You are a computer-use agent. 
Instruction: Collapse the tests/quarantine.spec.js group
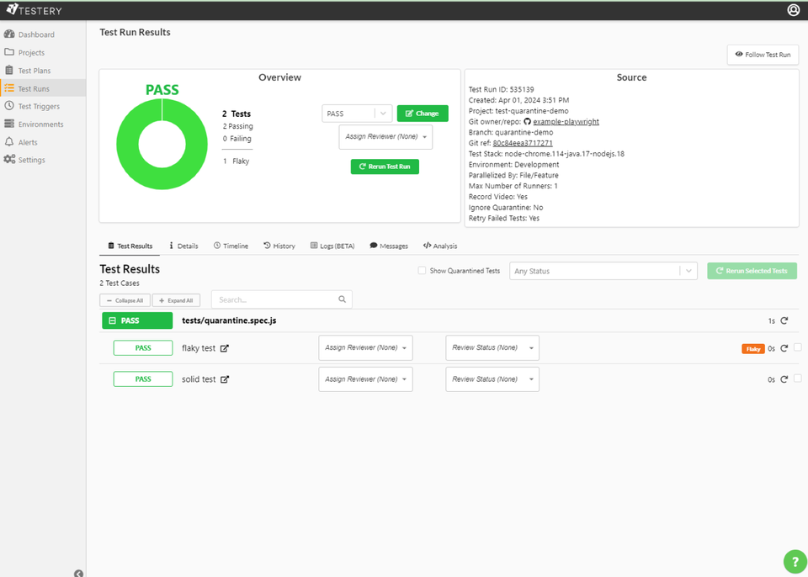pos(113,320)
